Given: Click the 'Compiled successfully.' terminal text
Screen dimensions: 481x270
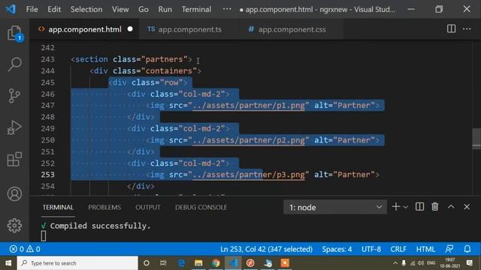Looking at the screenshot, I should 100,226.
